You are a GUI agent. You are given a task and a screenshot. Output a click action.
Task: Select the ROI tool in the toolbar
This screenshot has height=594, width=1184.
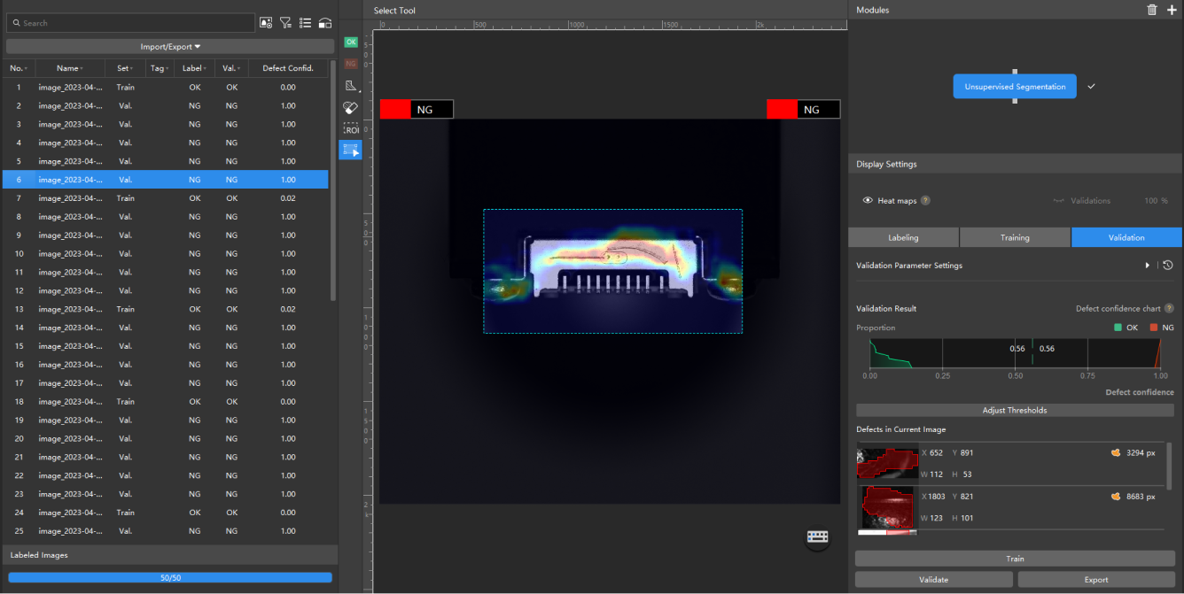351,129
